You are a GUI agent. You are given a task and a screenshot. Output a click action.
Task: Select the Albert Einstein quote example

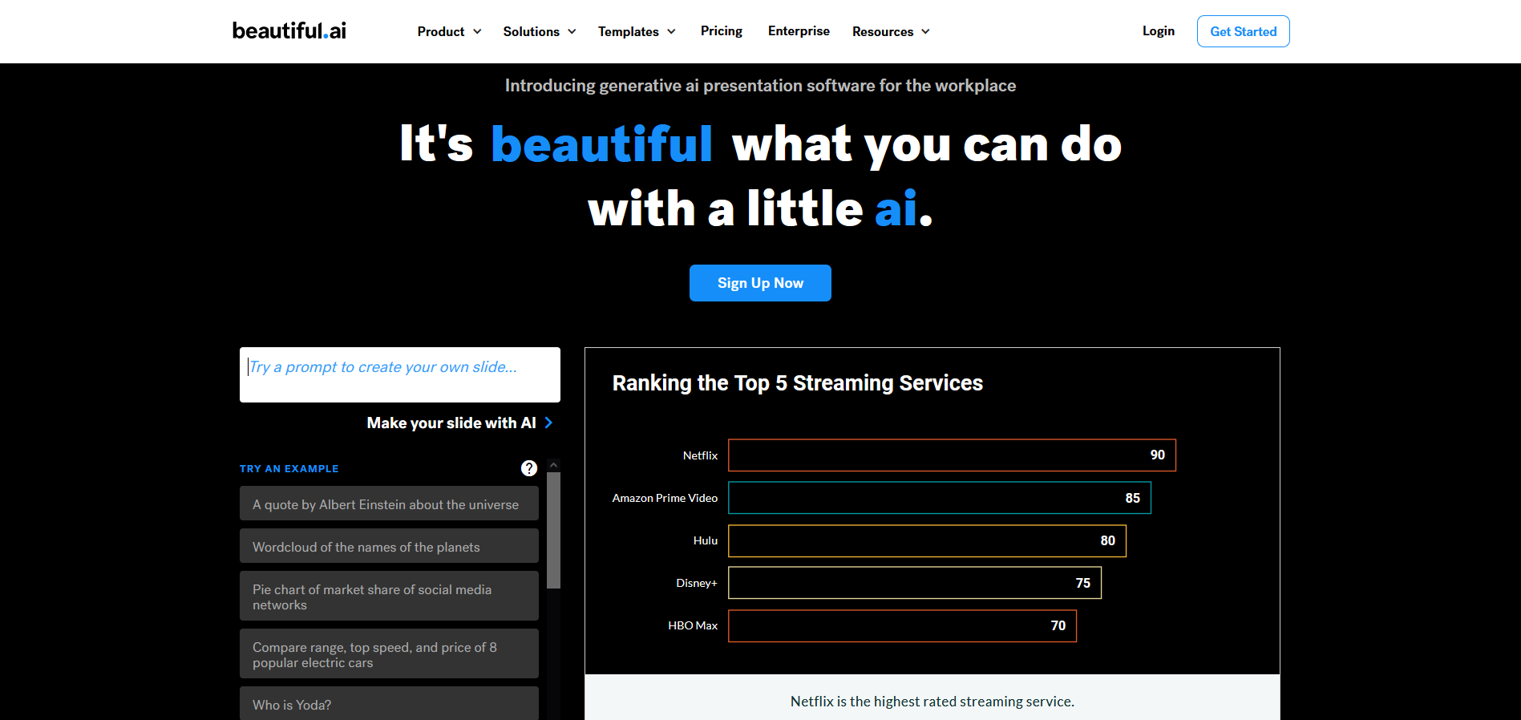tap(389, 504)
